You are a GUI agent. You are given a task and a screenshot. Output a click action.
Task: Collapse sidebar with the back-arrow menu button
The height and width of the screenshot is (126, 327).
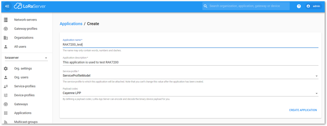(7, 6)
